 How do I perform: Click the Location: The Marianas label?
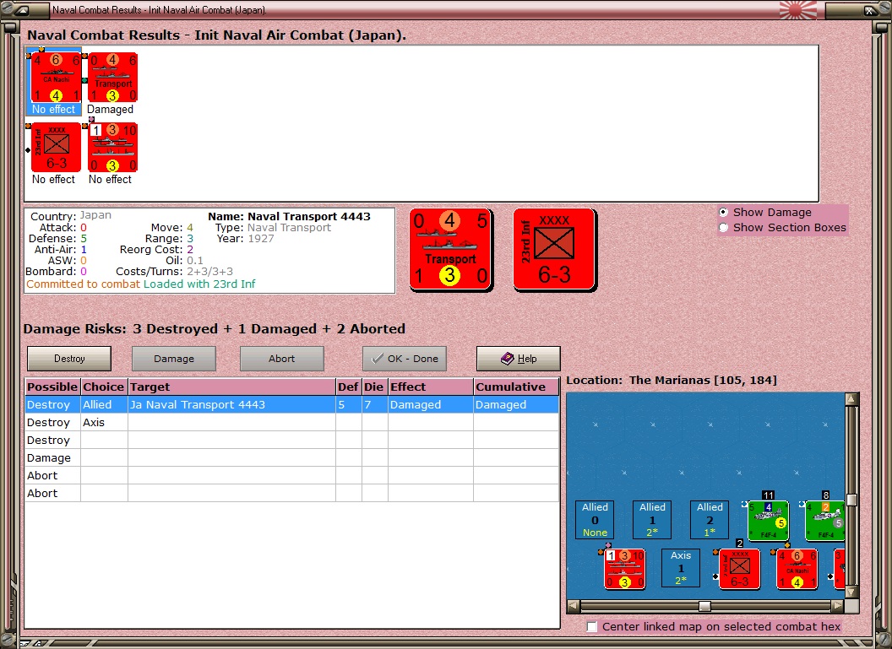(672, 380)
